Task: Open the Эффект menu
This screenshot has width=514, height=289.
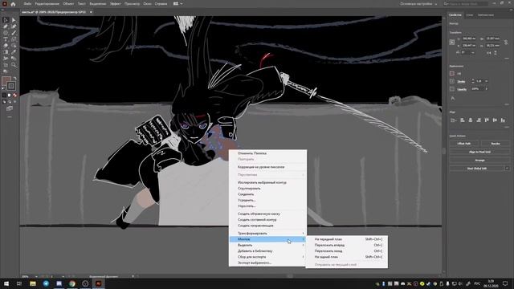Action: (115, 4)
